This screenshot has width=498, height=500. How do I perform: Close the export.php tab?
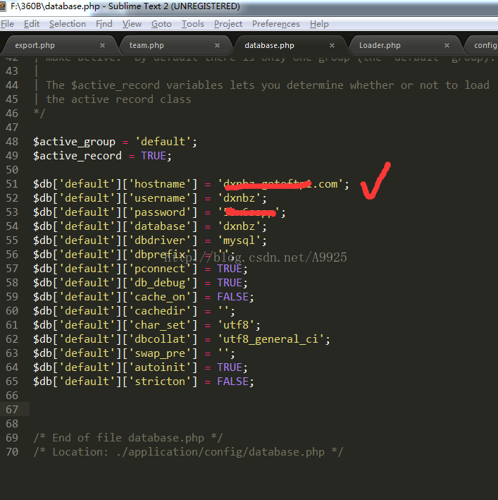pos(103,46)
